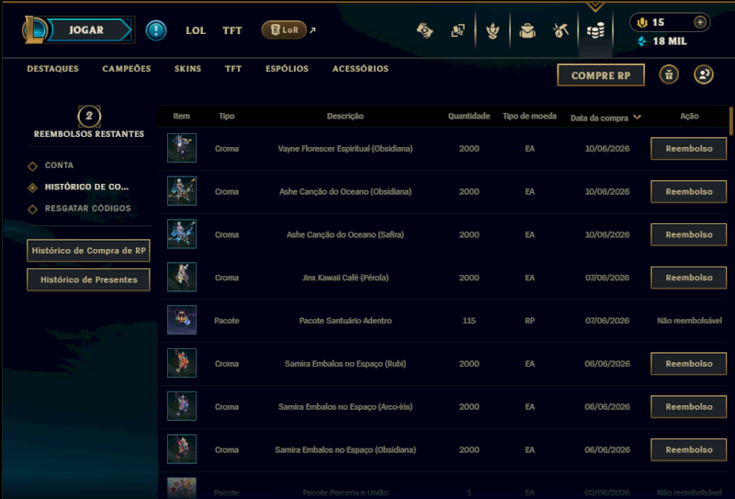Click the RP currency coin icon

pos(642,22)
